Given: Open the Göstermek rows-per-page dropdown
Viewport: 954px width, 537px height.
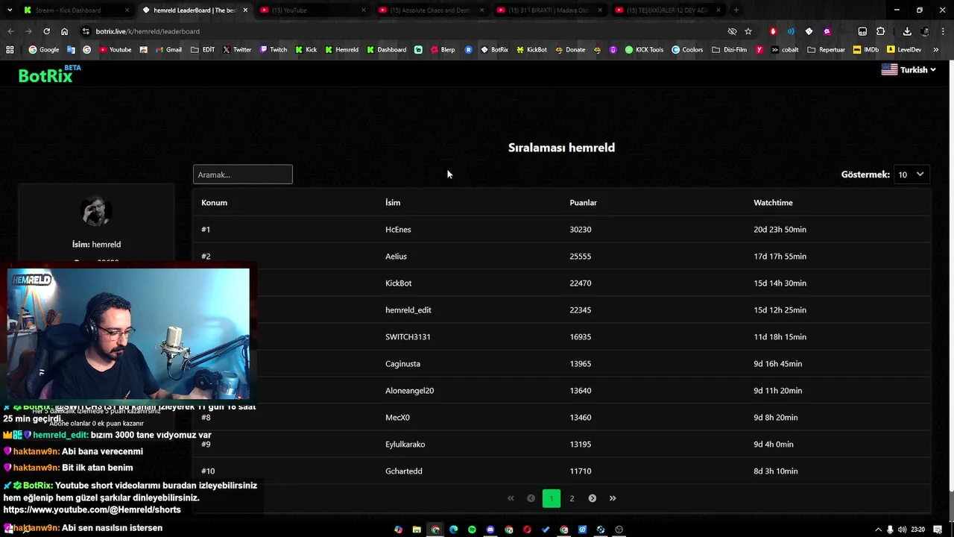Looking at the screenshot, I should coord(912,175).
